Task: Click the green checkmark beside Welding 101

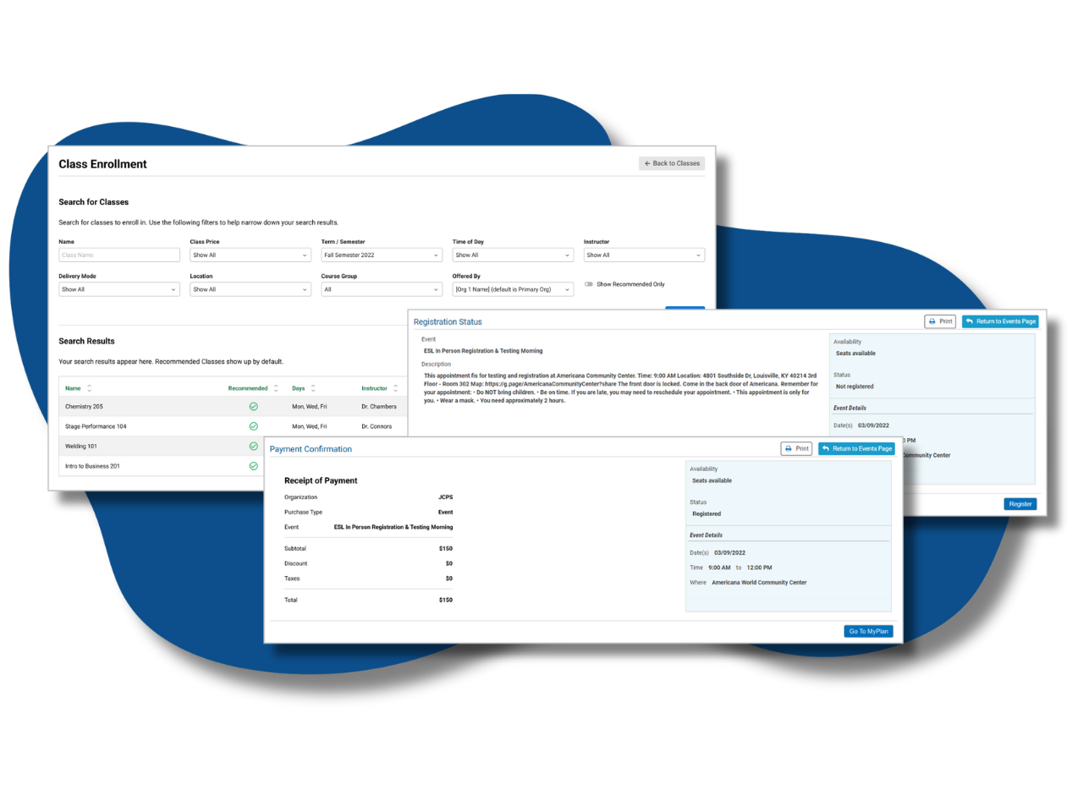Action: point(253,446)
